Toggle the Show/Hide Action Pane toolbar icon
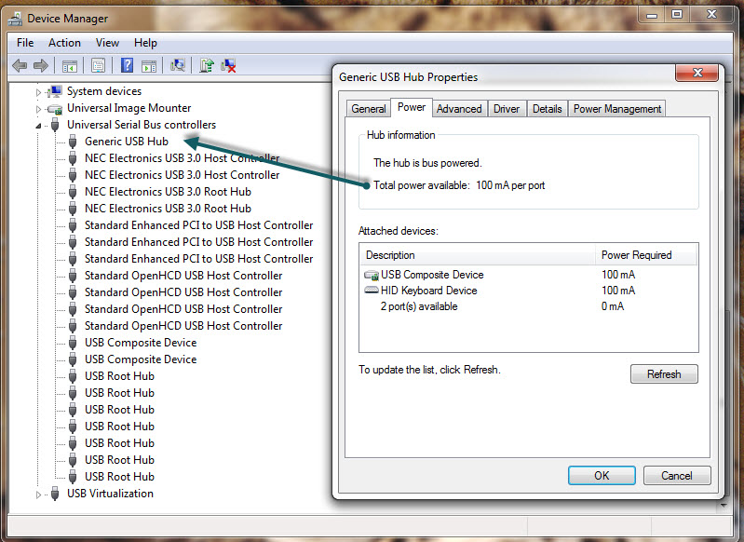Image resolution: width=744 pixels, height=542 pixels. [x=149, y=65]
